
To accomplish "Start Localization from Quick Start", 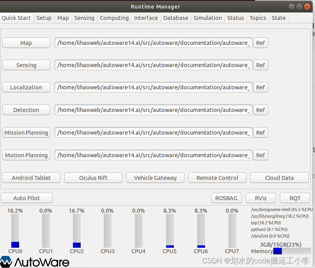I will (x=26, y=87).
